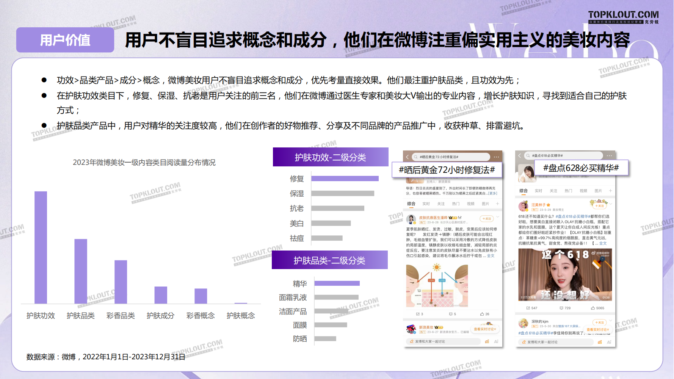The width and height of the screenshot is (674, 379).
Task: Switch to 热门 tab in 晒后黄金72小时修复法 screen
Action: click(456, 204)
